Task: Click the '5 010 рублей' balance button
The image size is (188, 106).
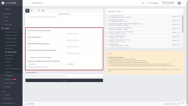Action: 153,3
